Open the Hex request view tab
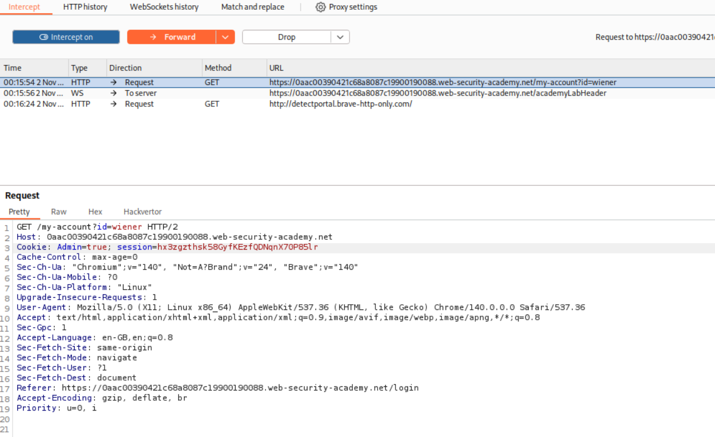The height and width of the screenshot is (437, 715). [x=95, y=212]
